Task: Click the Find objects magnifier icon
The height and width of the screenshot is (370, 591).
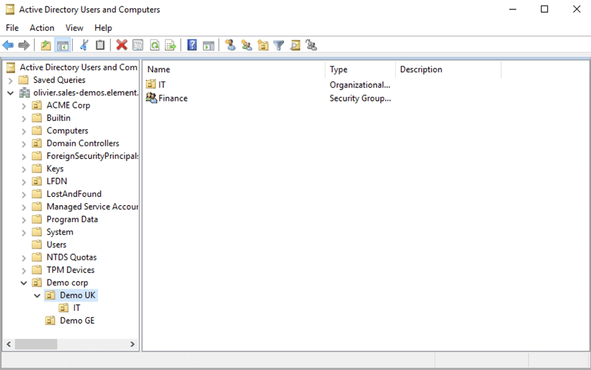Action: [295, 45]
